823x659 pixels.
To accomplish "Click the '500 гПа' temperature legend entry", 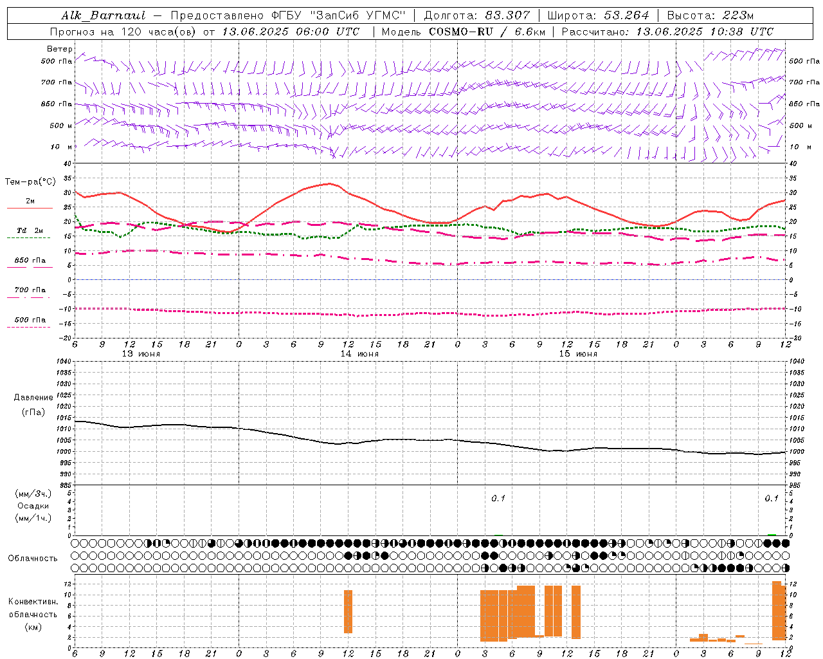I will pyautogui.click(x=30, y=320).
